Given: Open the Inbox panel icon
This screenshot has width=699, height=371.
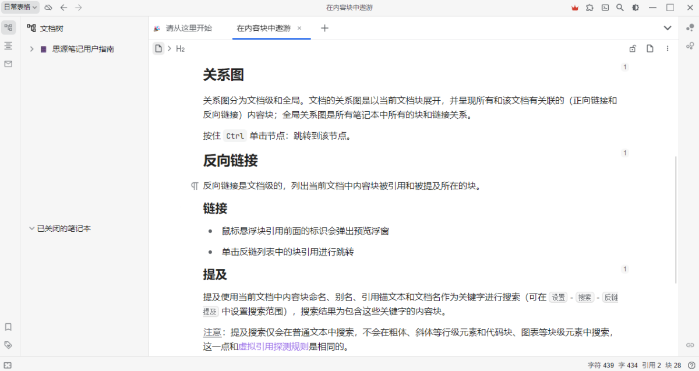Looking at the screenshot, I should pyautogui.click(x=8, y=64).
